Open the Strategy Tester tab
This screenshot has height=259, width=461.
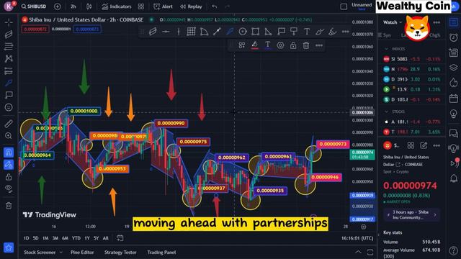click(x=120, y=253)
